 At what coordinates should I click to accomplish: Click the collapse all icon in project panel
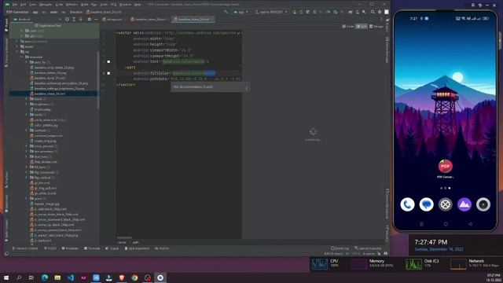pos(80,19)
